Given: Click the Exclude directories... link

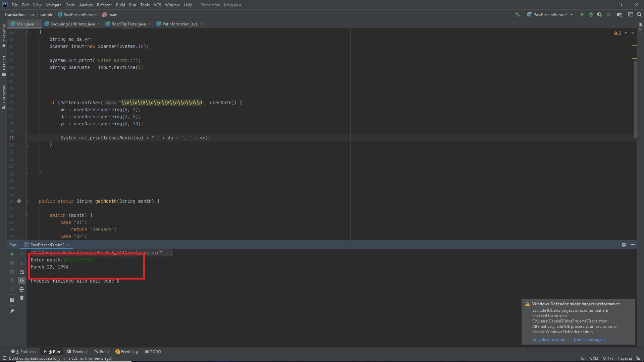Looking at the screenshot, I should 550,340.
